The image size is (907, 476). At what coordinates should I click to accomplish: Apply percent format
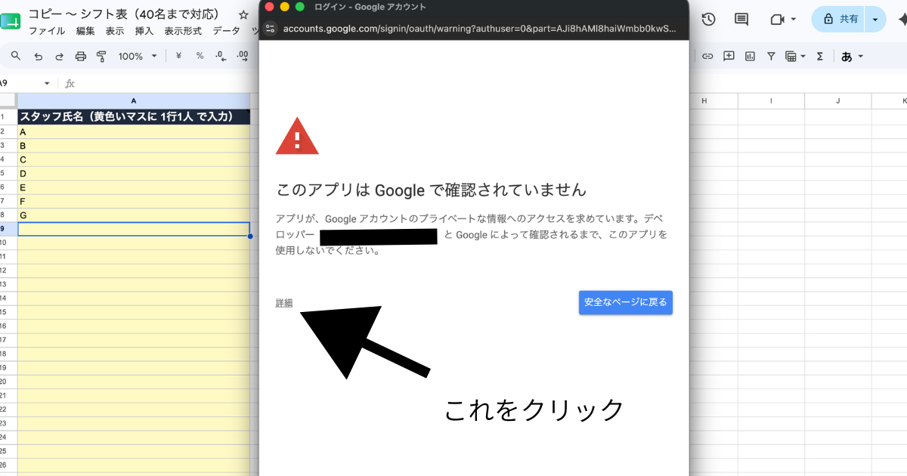point(200,56)
